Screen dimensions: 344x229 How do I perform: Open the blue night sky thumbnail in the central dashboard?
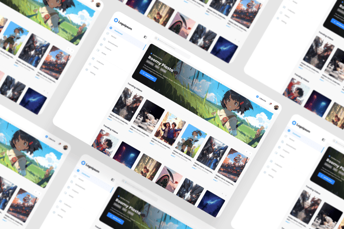(x=211, y=204)
